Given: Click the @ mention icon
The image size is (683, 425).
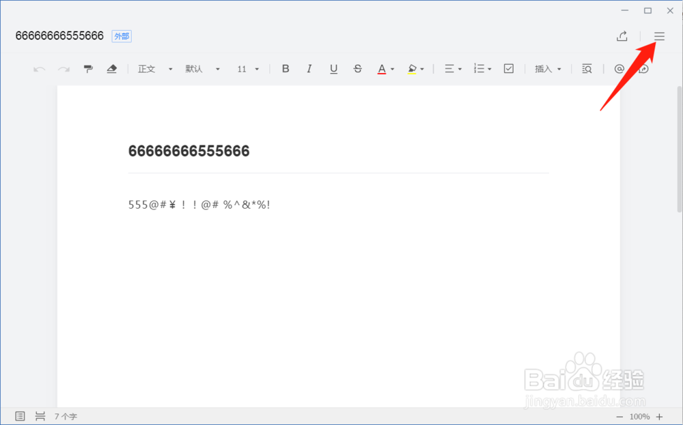Looking at the screenshot, I should point(619,69).
